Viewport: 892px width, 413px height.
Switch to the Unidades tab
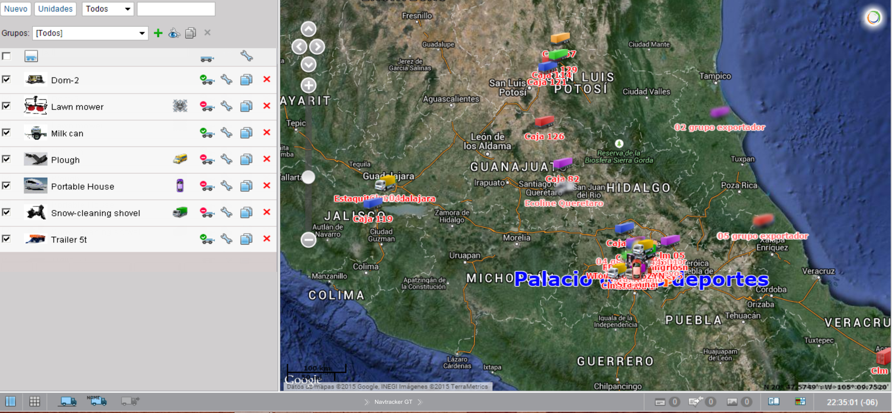[55, 9]
